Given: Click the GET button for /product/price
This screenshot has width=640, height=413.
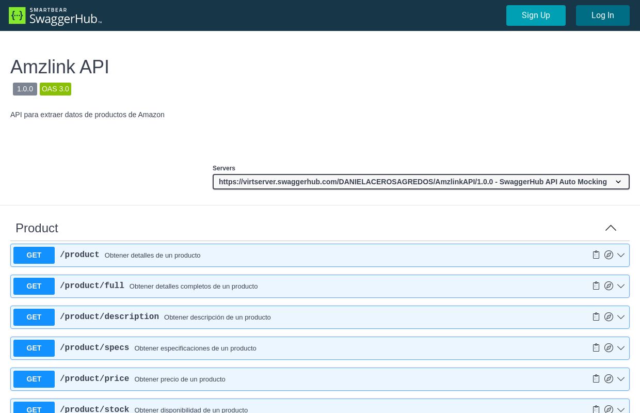Looking at the screenshot, I should [x=34, y=379].
